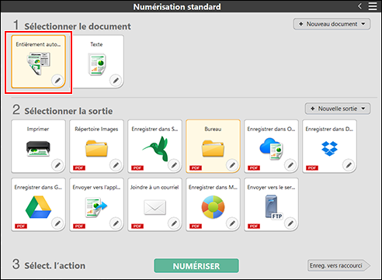Select the Texte document tile

coord(96,61)
